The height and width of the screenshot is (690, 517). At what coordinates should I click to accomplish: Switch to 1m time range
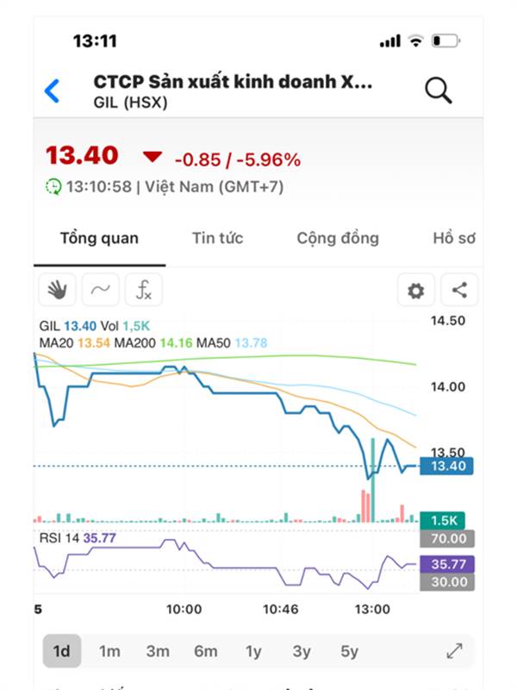pyautogui.click(x=109, y=651)
